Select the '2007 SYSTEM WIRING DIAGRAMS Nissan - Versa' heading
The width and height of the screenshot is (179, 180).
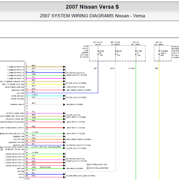point(92,16)
